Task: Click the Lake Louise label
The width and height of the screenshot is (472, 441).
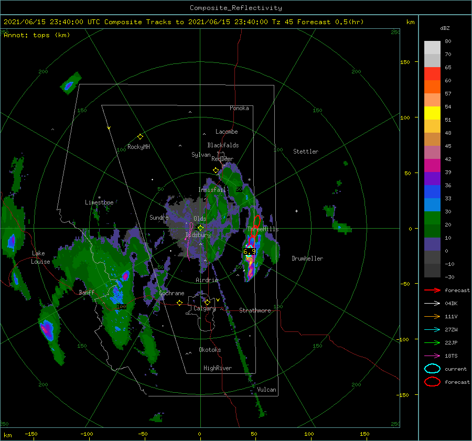Action: point(40,257)
